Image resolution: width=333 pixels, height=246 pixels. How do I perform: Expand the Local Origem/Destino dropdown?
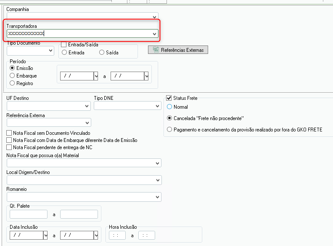158,180
